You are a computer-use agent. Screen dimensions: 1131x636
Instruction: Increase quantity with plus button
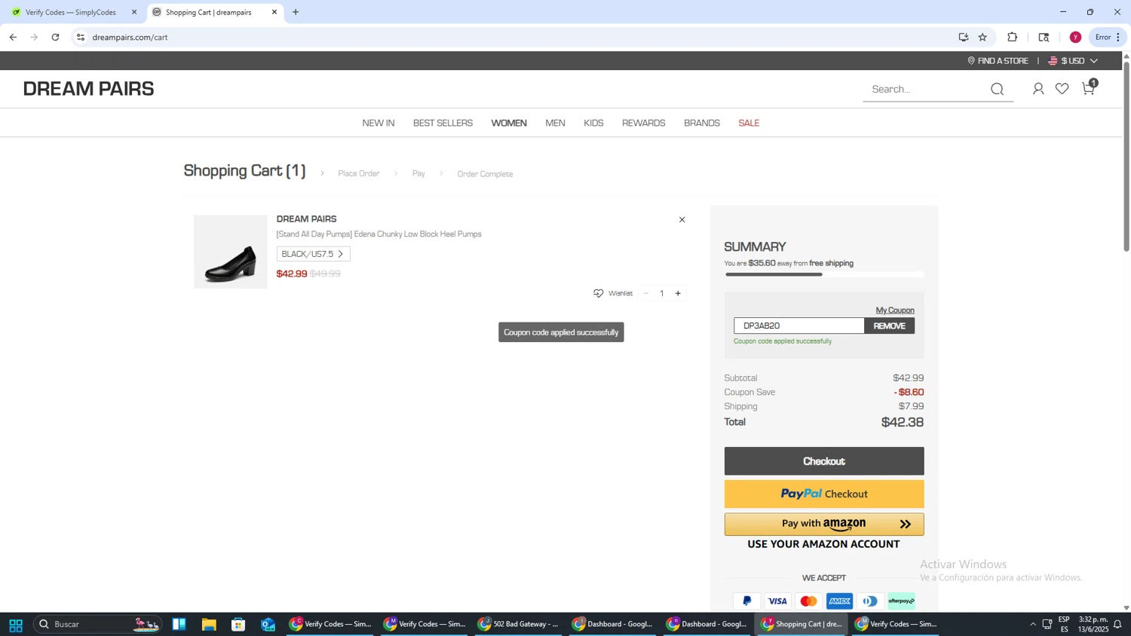(678, 293)
